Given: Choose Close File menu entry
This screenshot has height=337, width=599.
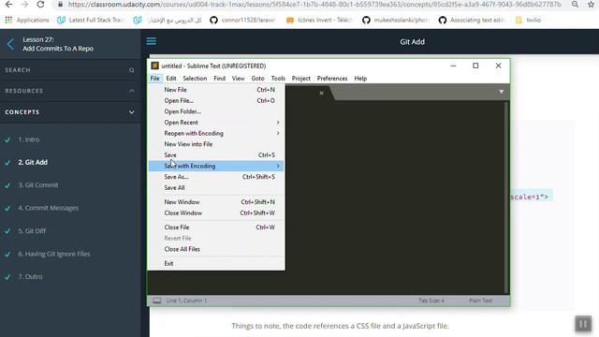Looking at the screenshot, I should [216, 227].
